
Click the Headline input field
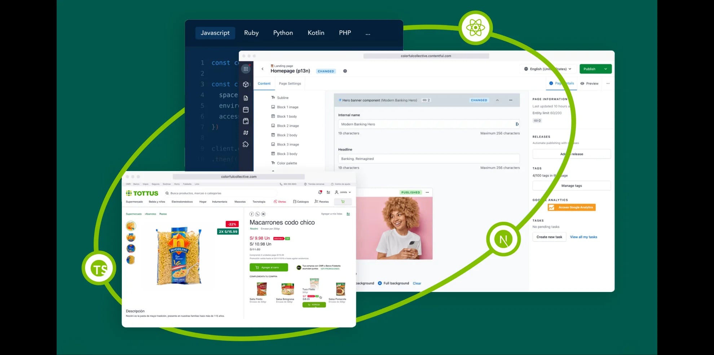(428, 159)
